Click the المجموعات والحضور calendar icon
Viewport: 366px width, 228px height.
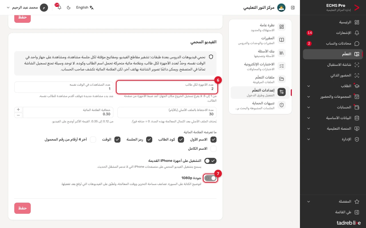[x=357, y=97]
